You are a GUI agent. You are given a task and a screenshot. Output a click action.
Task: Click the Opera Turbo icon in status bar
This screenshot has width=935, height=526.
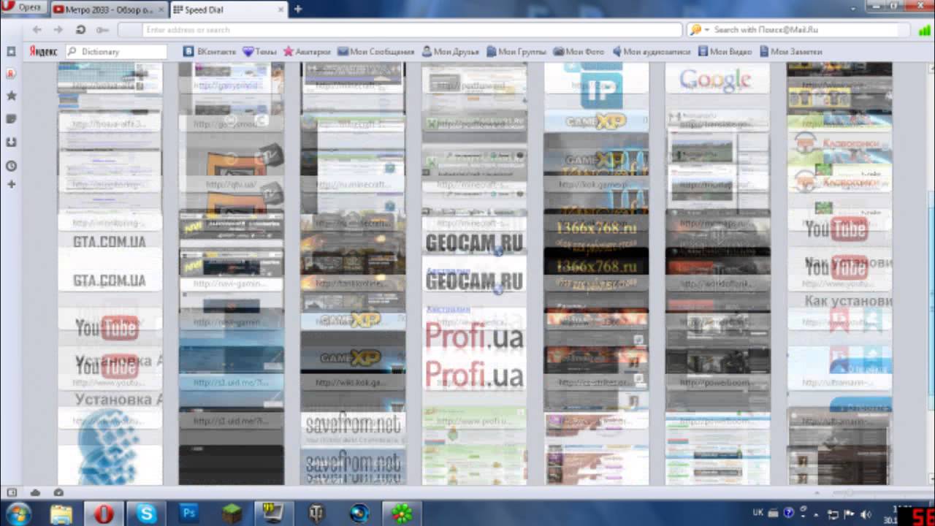tap(58, 492)
